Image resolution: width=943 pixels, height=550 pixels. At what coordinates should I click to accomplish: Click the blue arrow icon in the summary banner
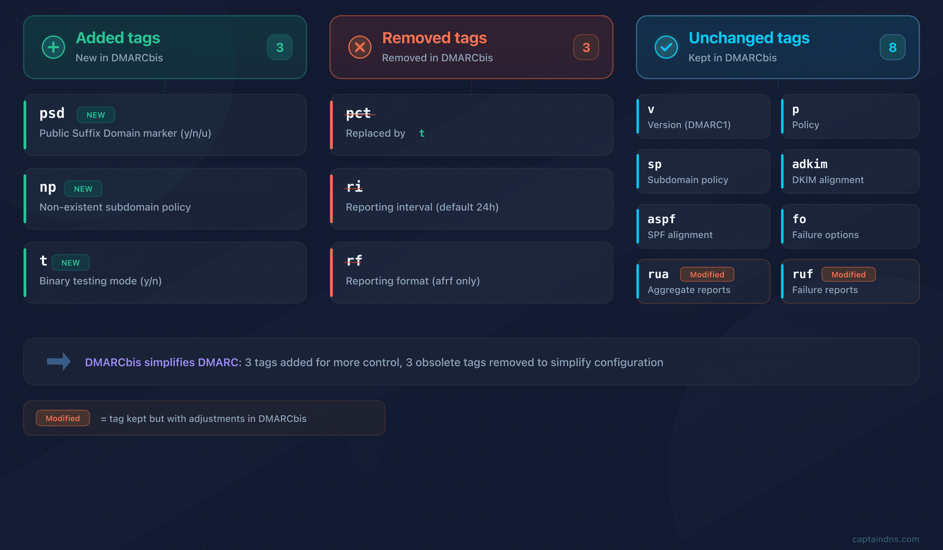pos(59,361)
